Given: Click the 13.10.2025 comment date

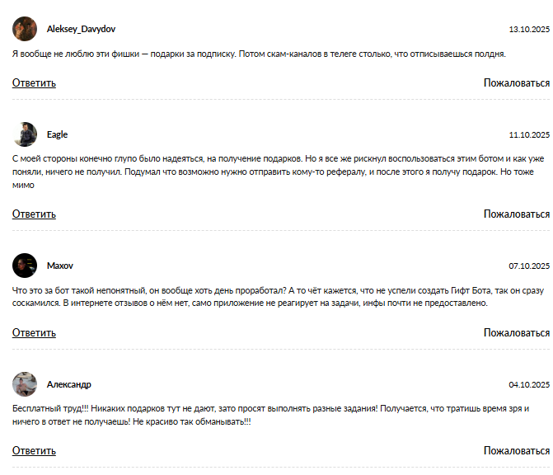Looking at the screenshot, I should 529,29.
